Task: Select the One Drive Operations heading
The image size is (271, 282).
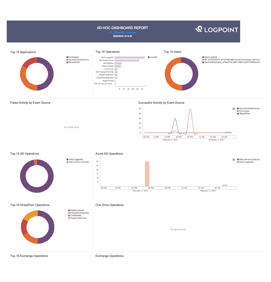Action: click(x=110, y=205)
